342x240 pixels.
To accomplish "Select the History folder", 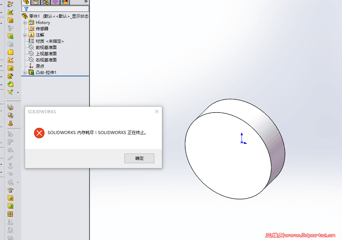I will pos(40,23).
